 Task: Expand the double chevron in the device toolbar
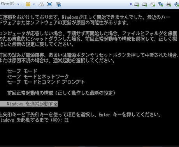(x=131, y=4)
